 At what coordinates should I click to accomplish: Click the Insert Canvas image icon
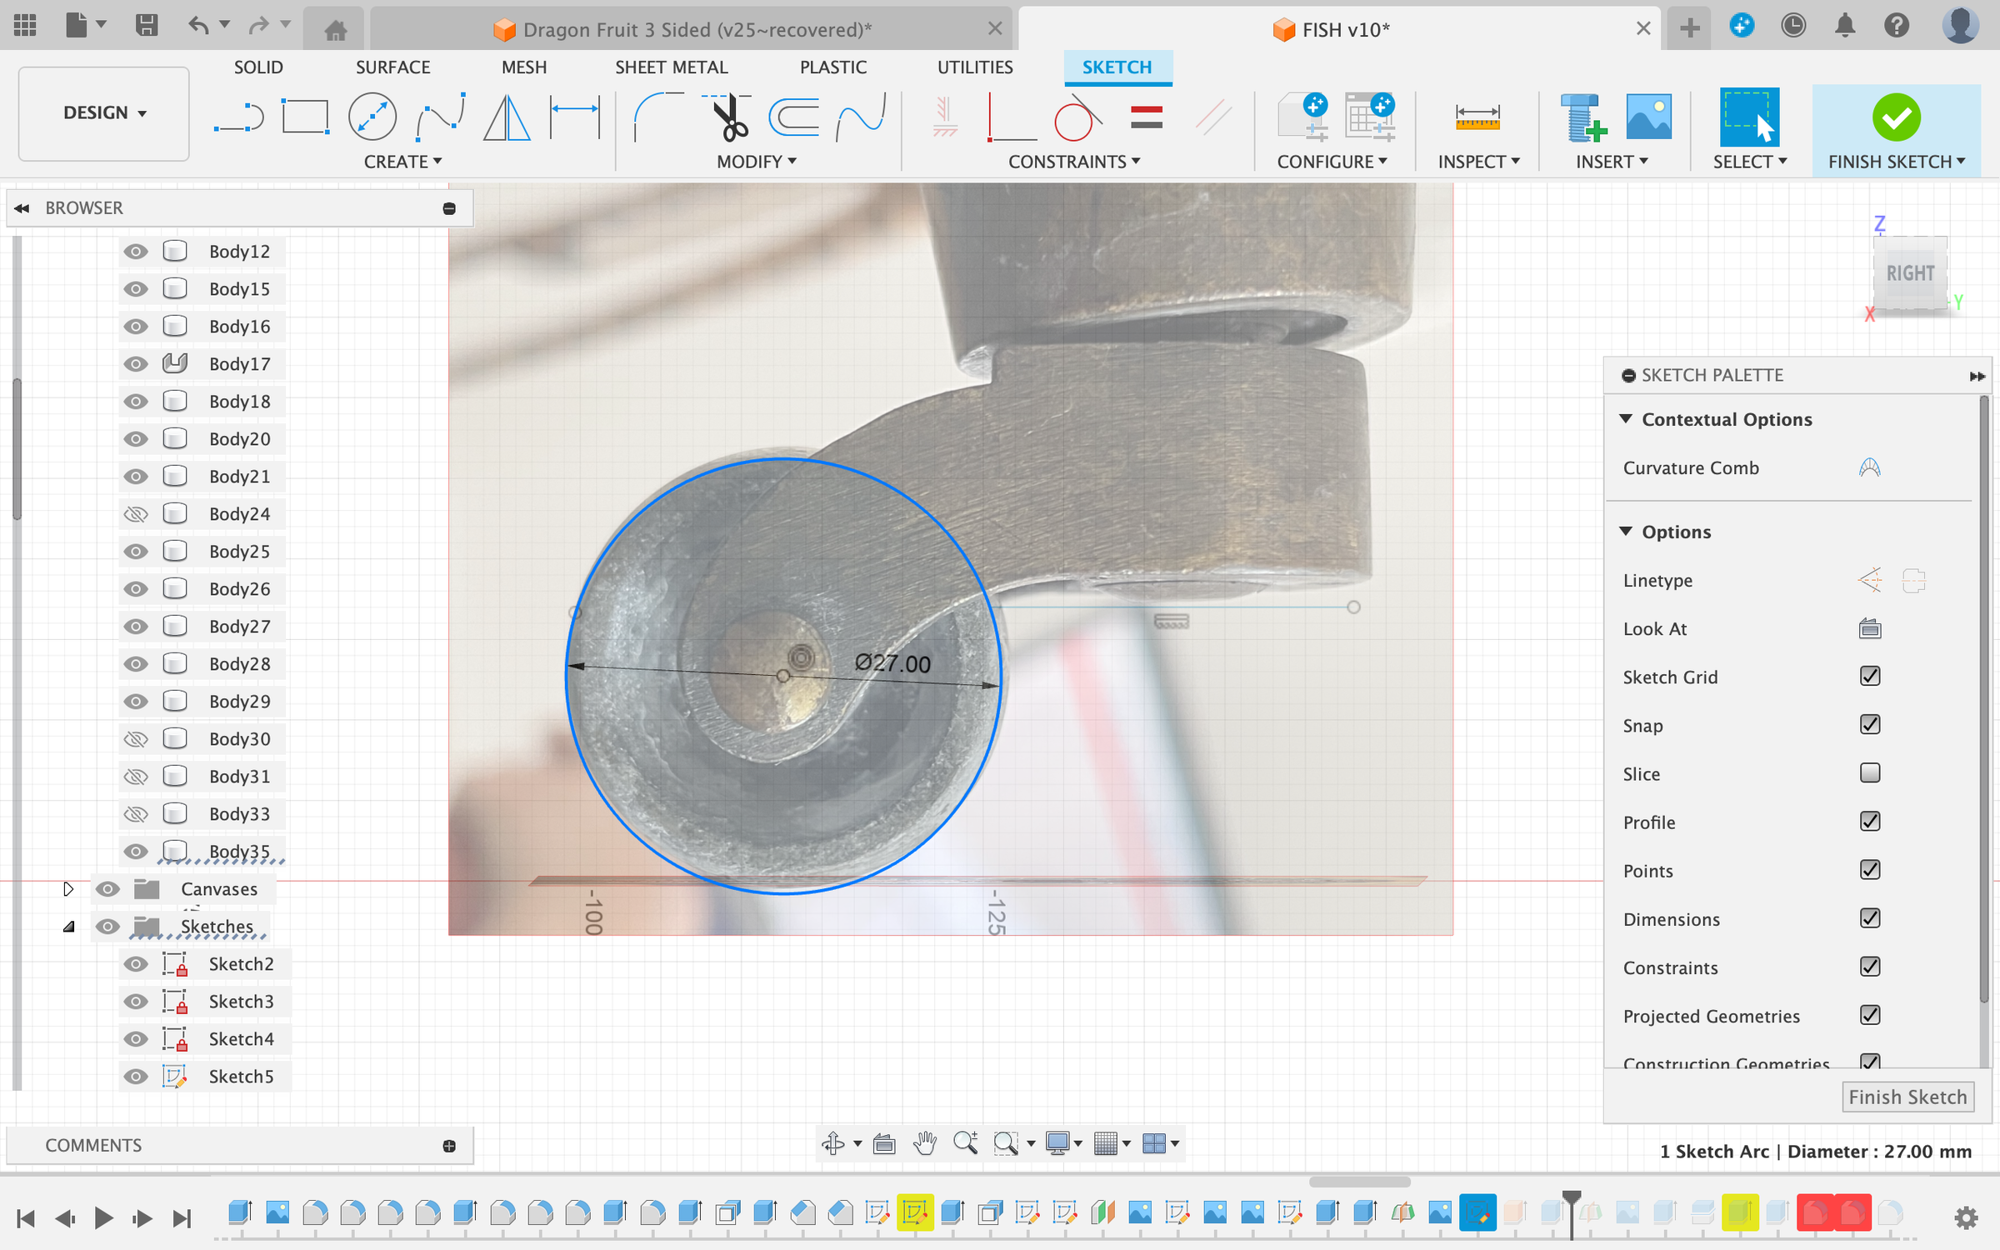[x=1647, y=117]
